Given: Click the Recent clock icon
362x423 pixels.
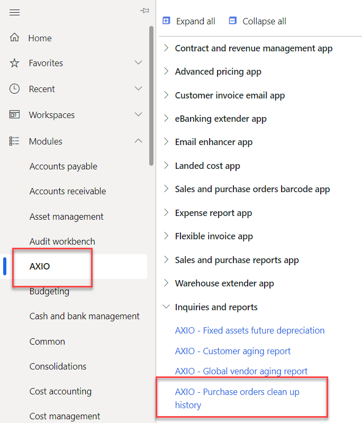Looking at the screenshot, I should [14, 88].
